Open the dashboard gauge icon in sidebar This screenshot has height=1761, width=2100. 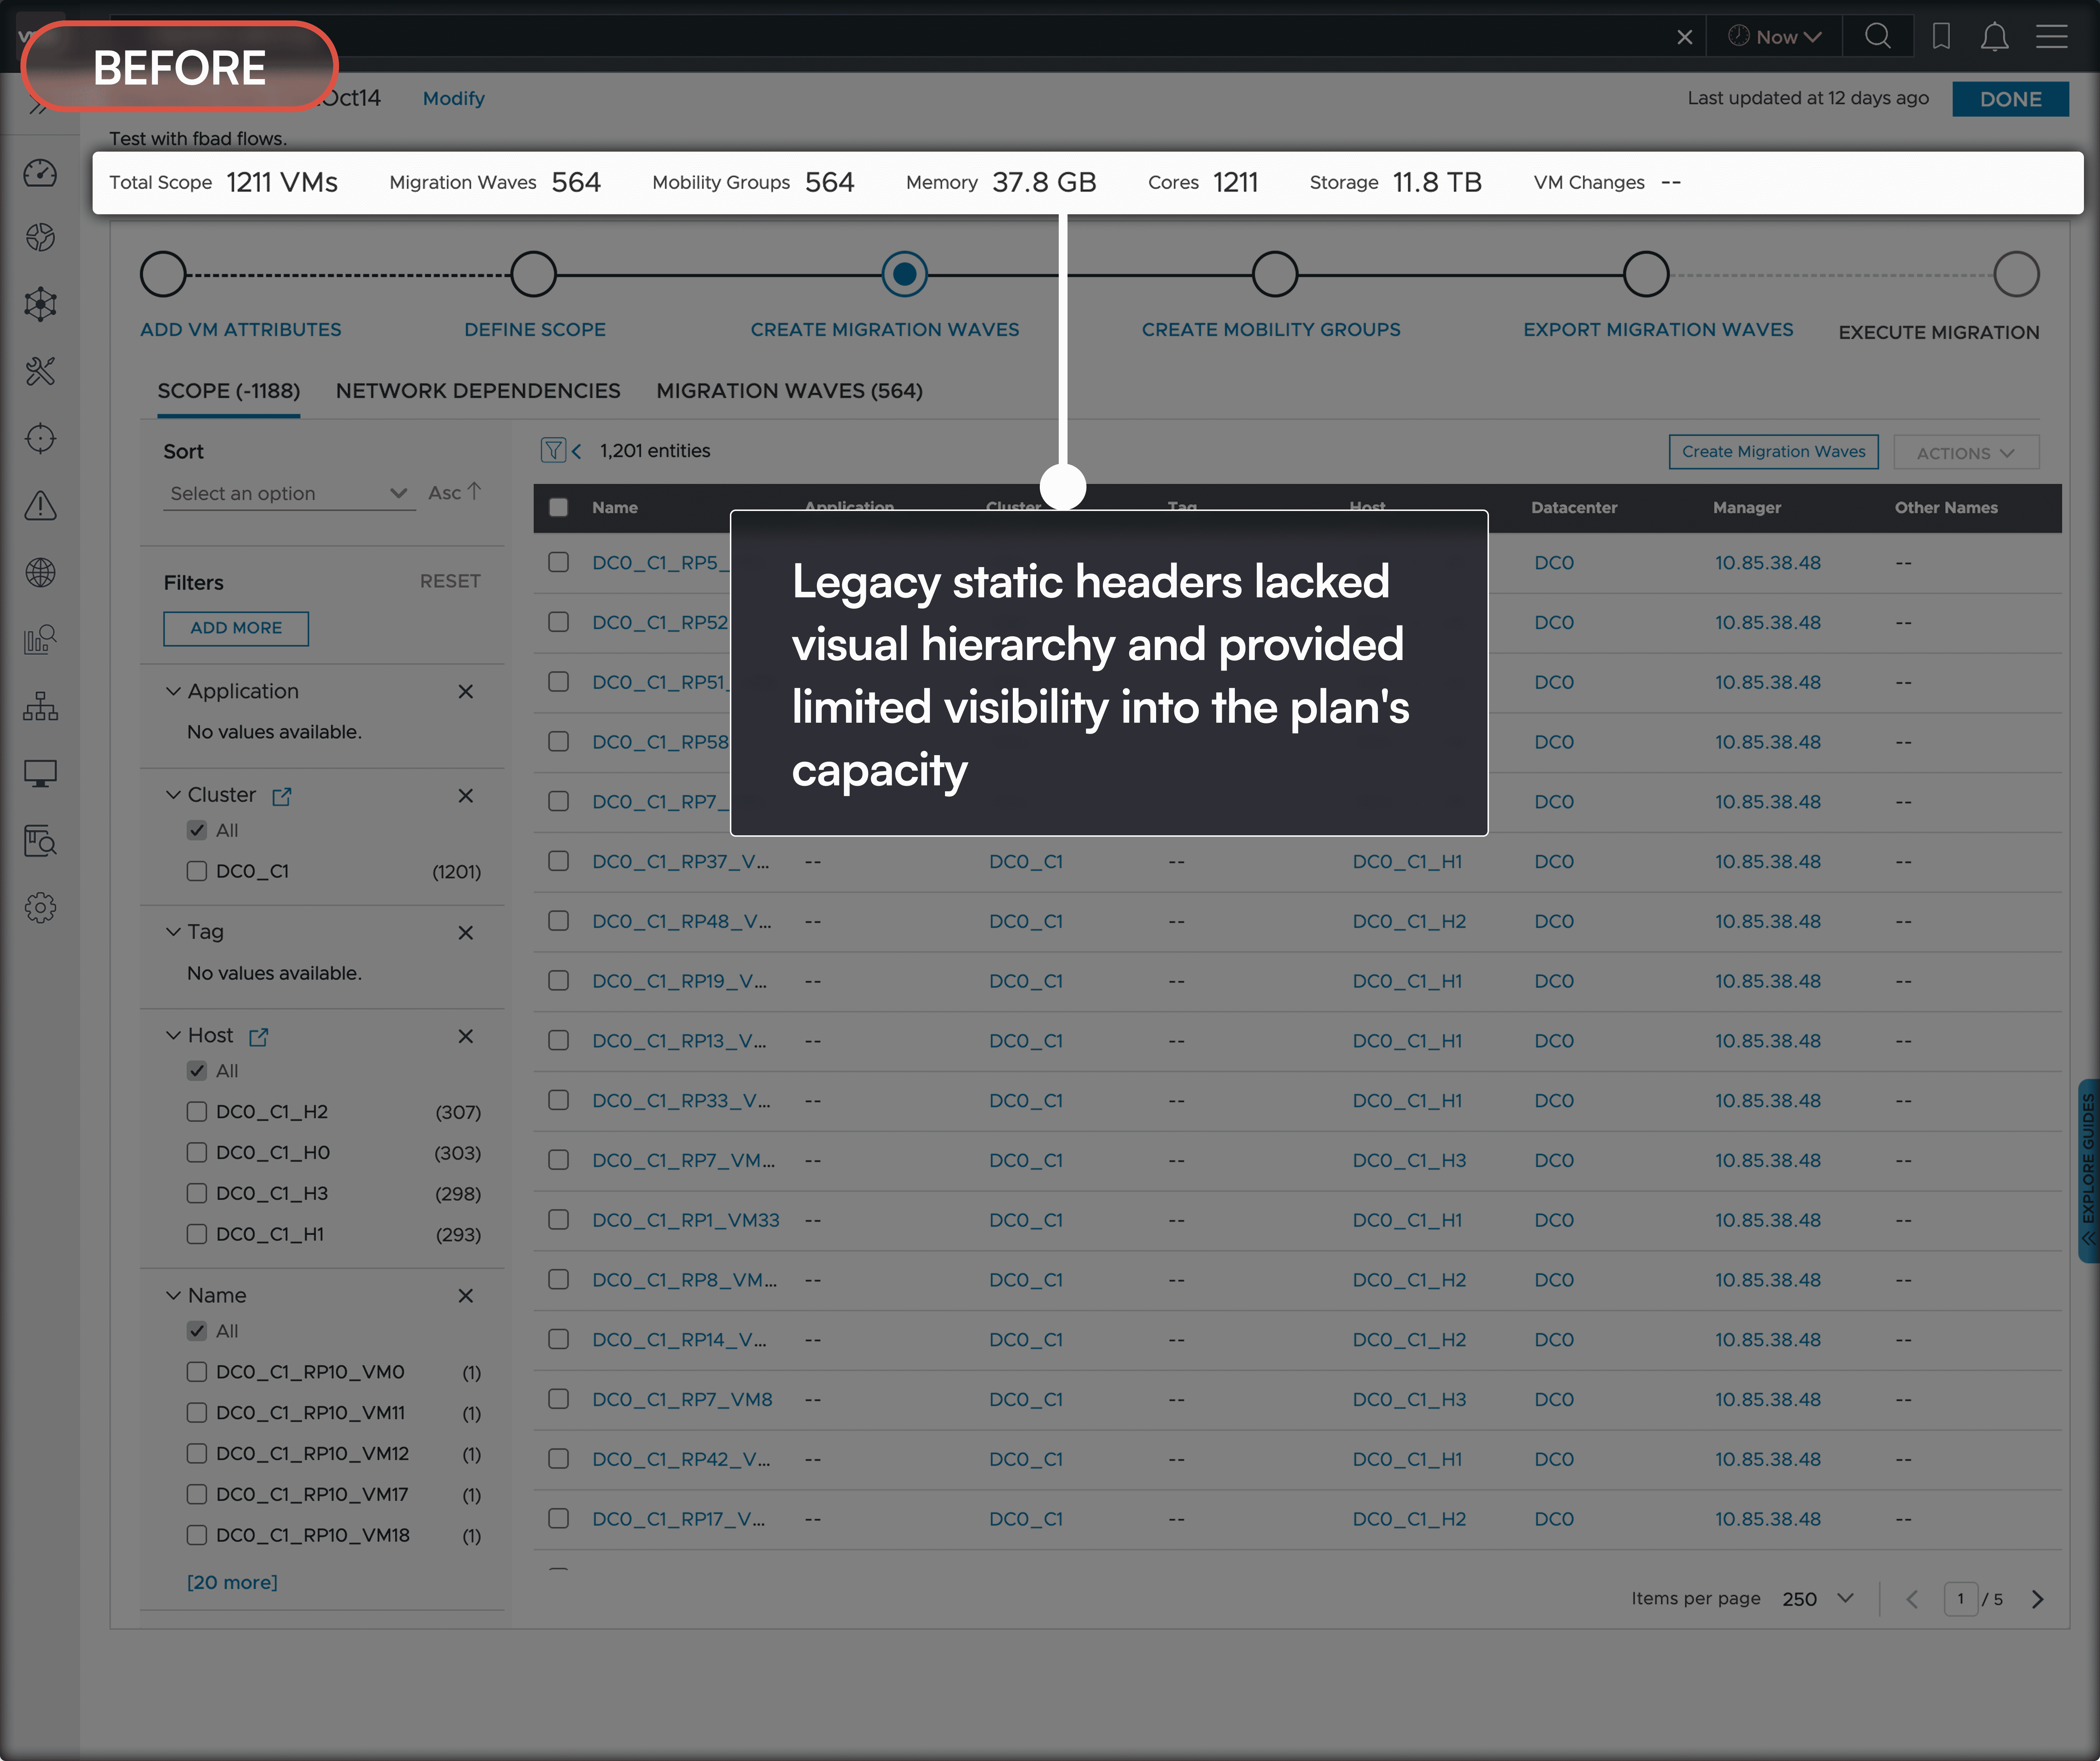coord(40,173)
